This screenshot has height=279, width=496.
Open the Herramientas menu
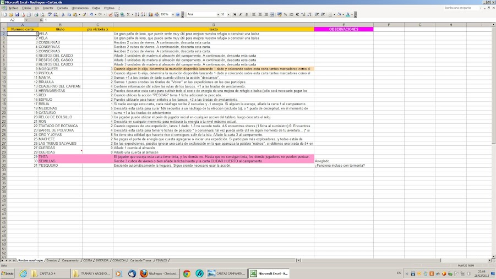click(80, 8)
